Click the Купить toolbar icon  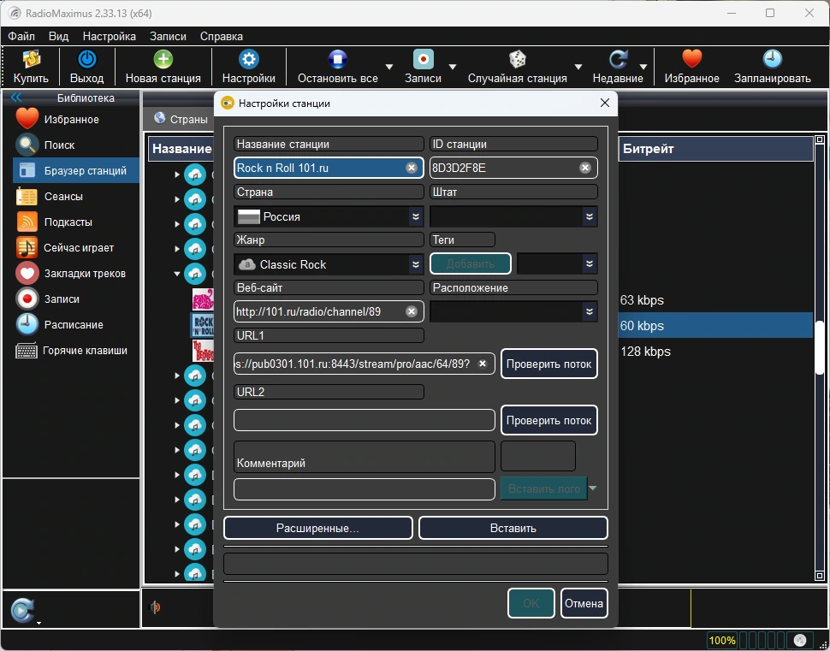tap(31, 59)
